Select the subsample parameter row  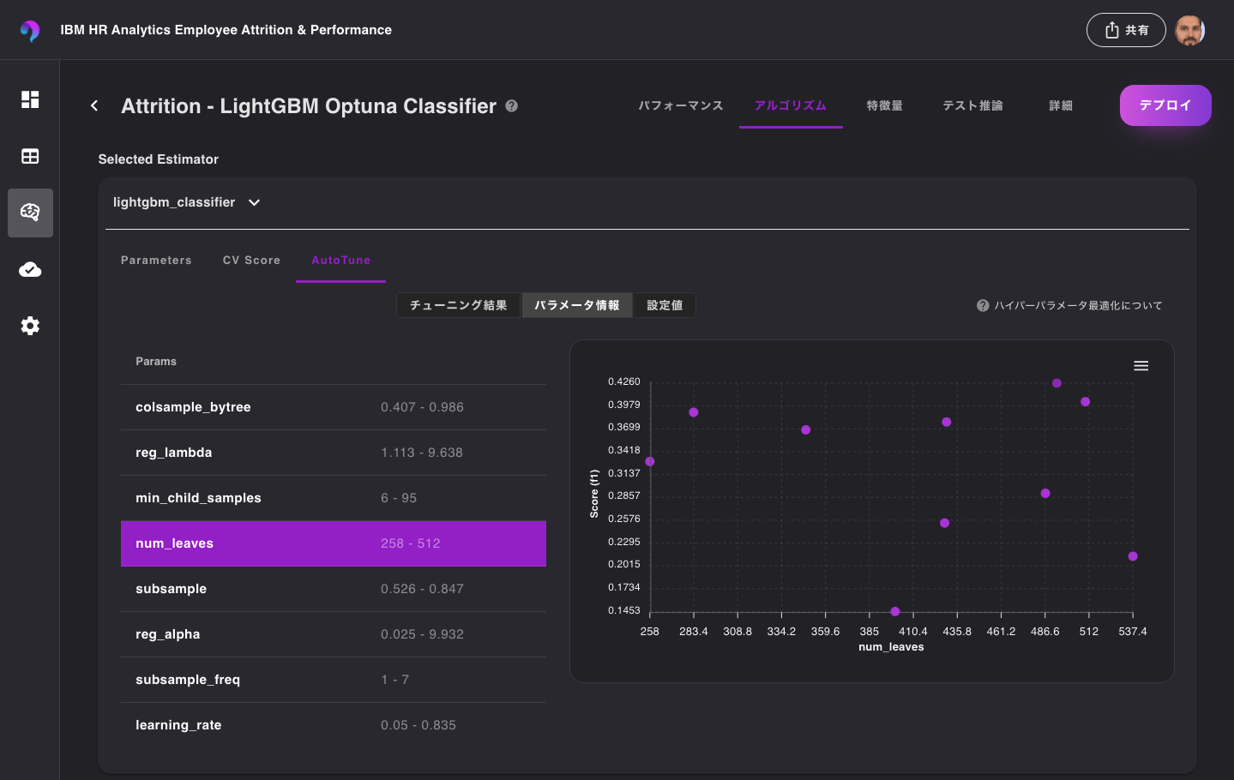[x=334, y=589]
